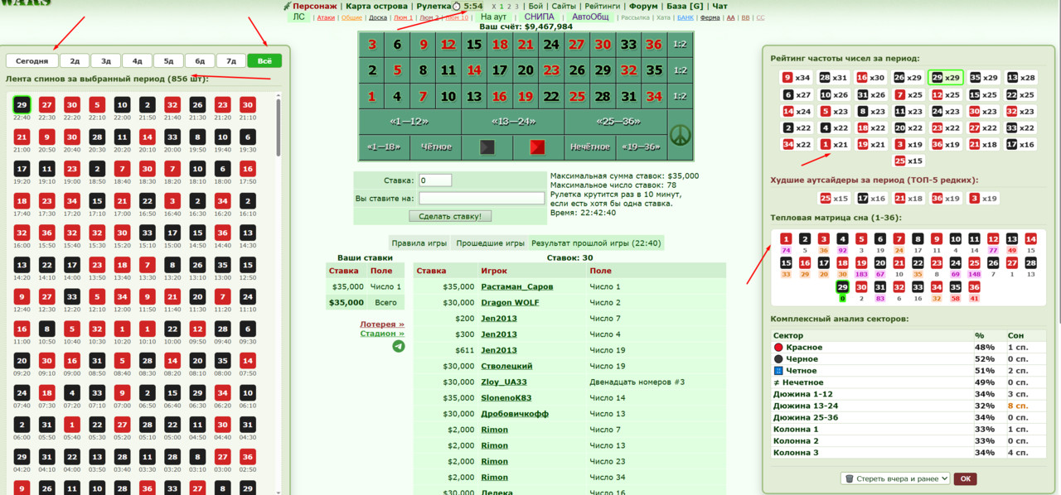Open player Растаман_Саров profile
1061x495 pixels.
[517, 286]
